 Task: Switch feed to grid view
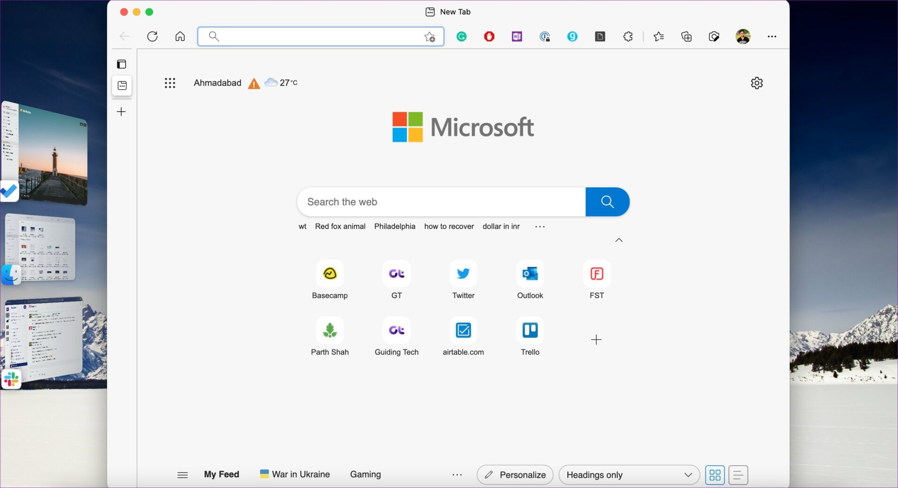pos(715,475)
